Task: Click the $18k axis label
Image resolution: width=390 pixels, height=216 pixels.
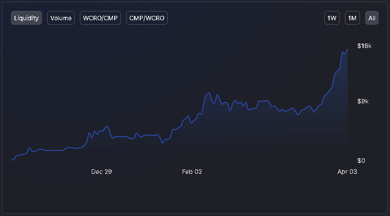Action: (x=364, y=46)
